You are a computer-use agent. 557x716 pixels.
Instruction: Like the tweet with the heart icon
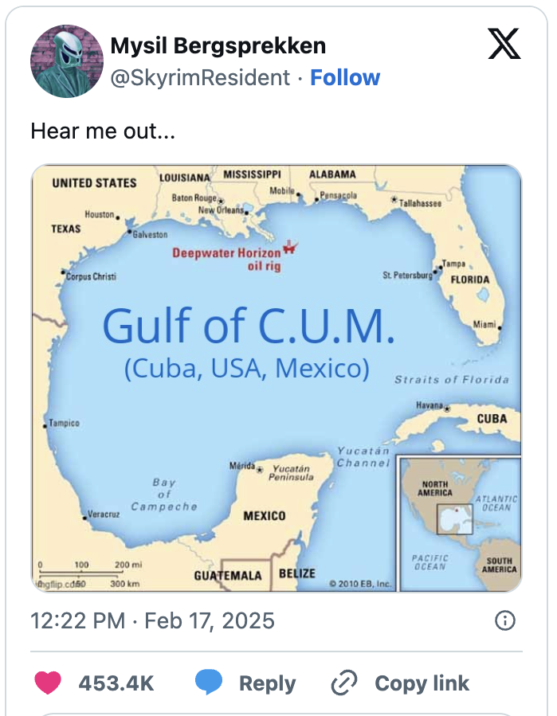(49, 683)
